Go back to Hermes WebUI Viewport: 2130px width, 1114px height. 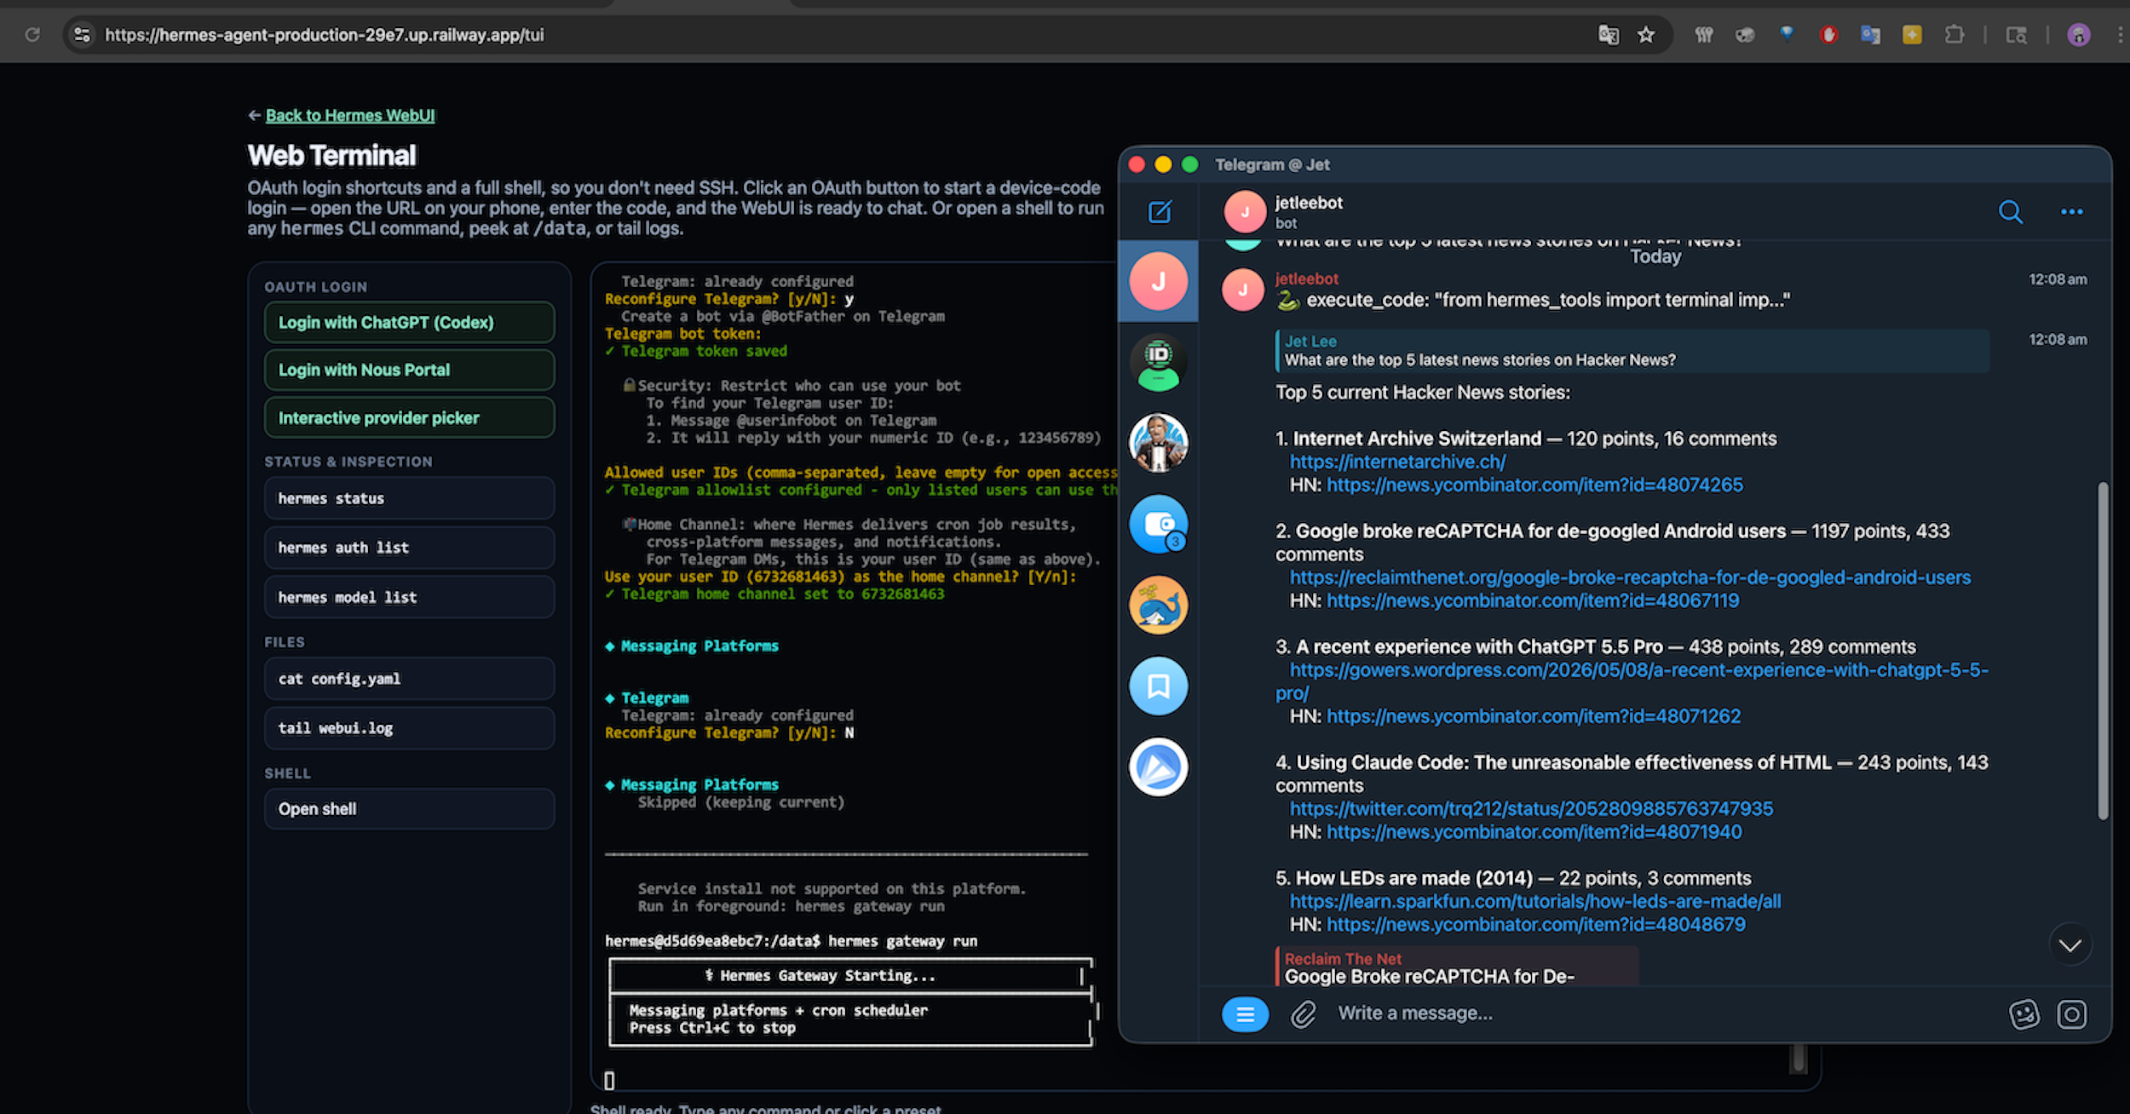point(349,115)
